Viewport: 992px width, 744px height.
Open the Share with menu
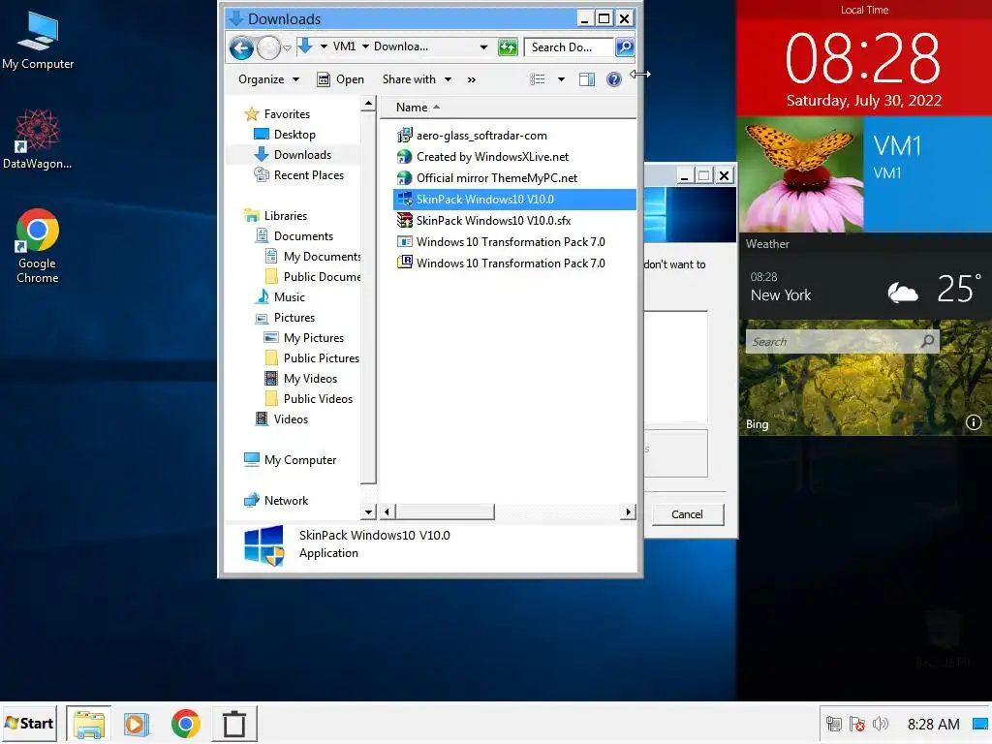417,79
